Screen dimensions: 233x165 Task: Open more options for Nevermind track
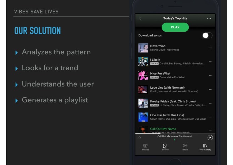210,48
